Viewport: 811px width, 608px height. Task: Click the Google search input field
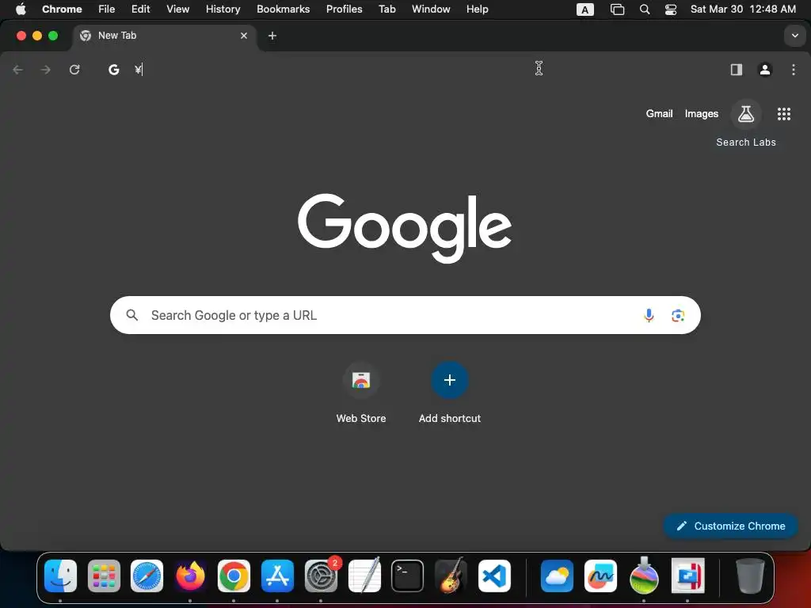pyautogui.click(x=405, y=315)
